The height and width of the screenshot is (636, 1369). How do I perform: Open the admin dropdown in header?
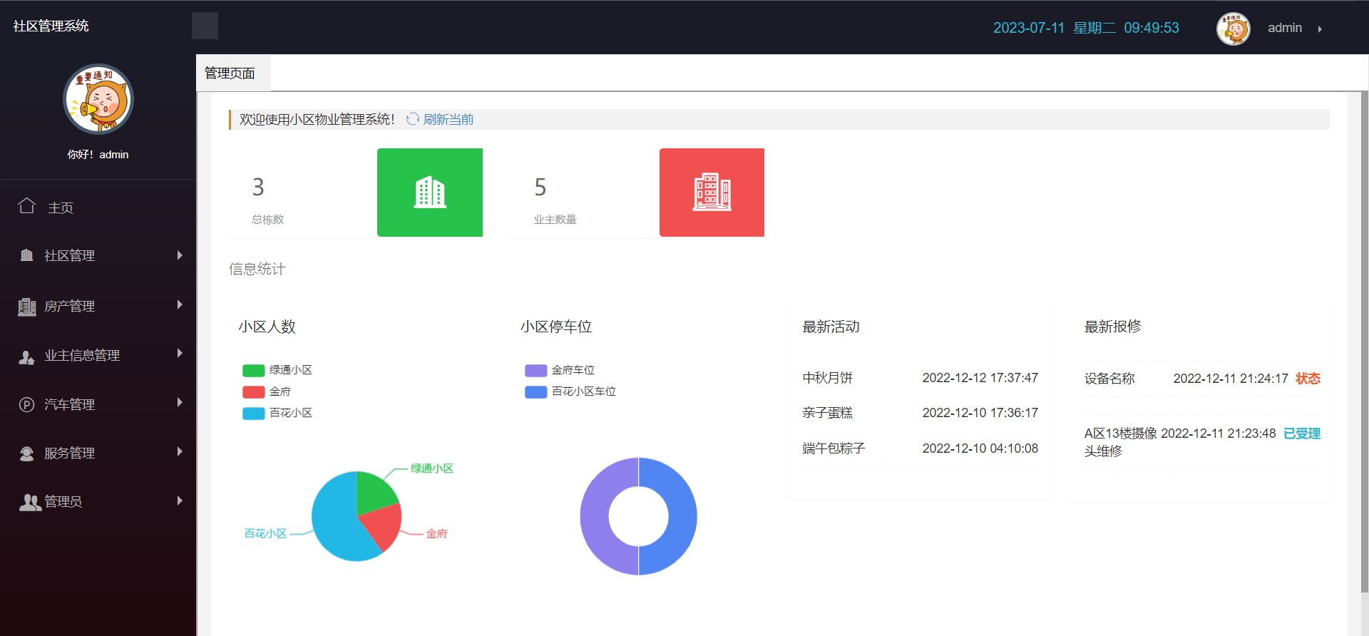click(1293, 28)
